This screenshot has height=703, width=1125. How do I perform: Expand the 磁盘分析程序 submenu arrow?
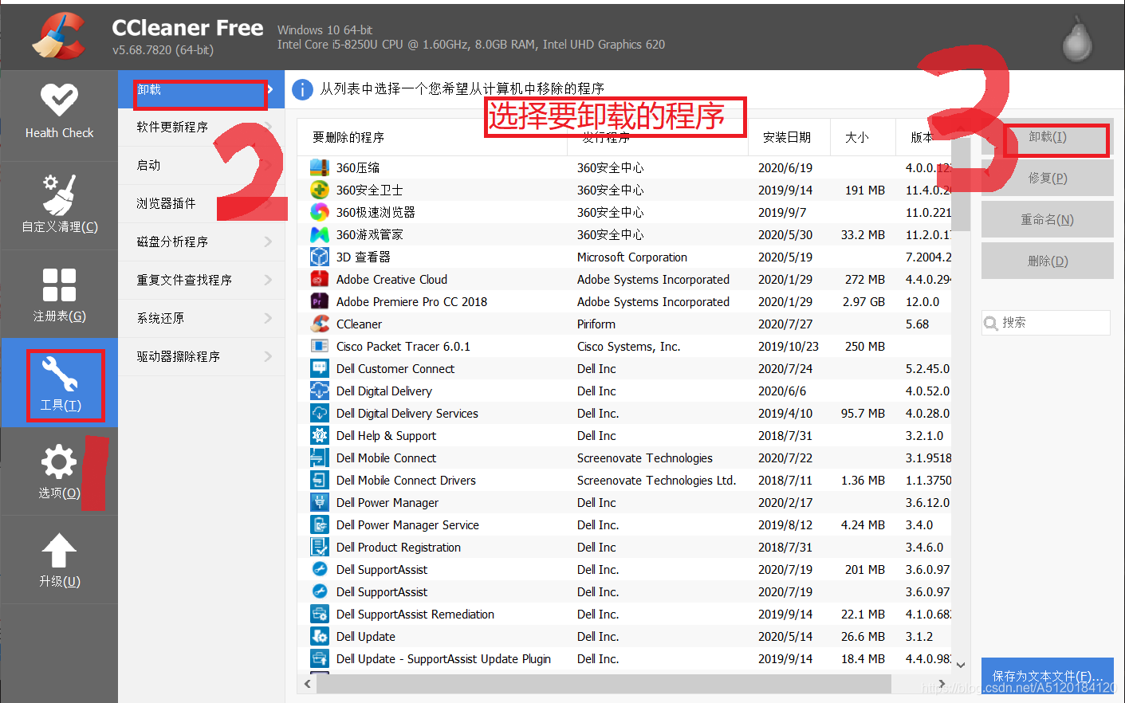tap(268, 242)
